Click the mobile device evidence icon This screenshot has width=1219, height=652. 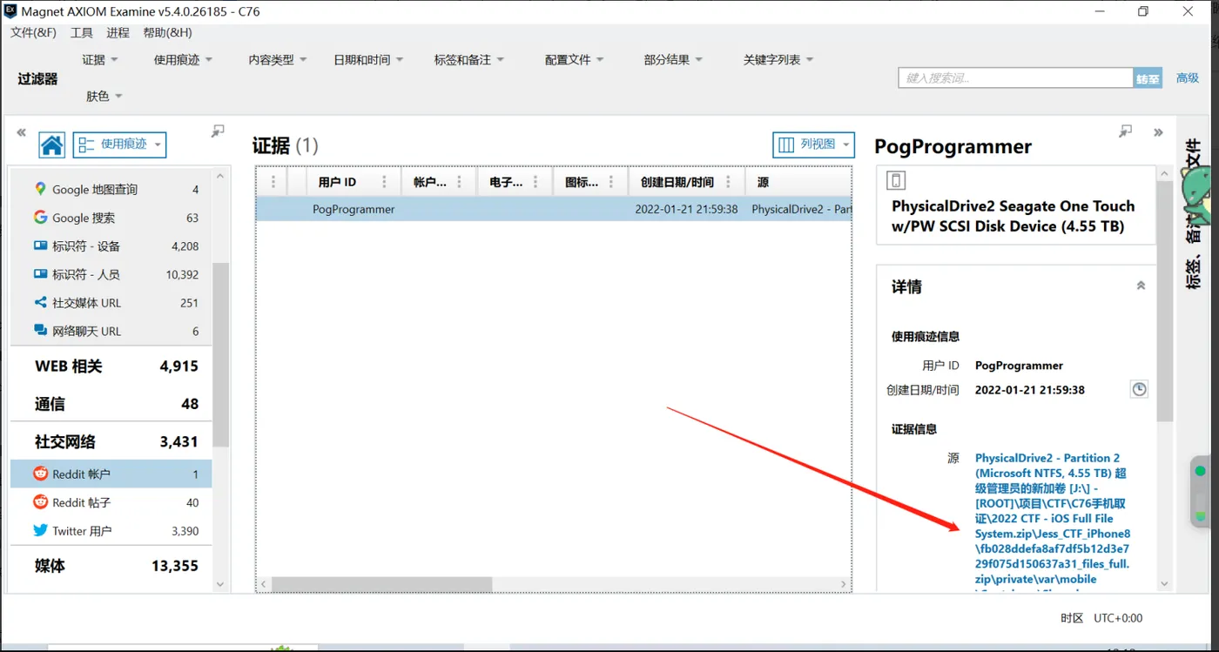(897, 180)
